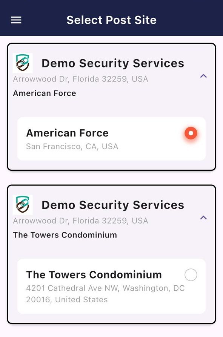This screenshot has width=223, height=337.
Task: Choose The Towers Condominium bold site name
Action: 94,275
